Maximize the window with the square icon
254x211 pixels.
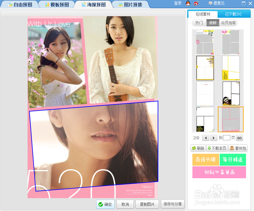click(x=243, y=3)
